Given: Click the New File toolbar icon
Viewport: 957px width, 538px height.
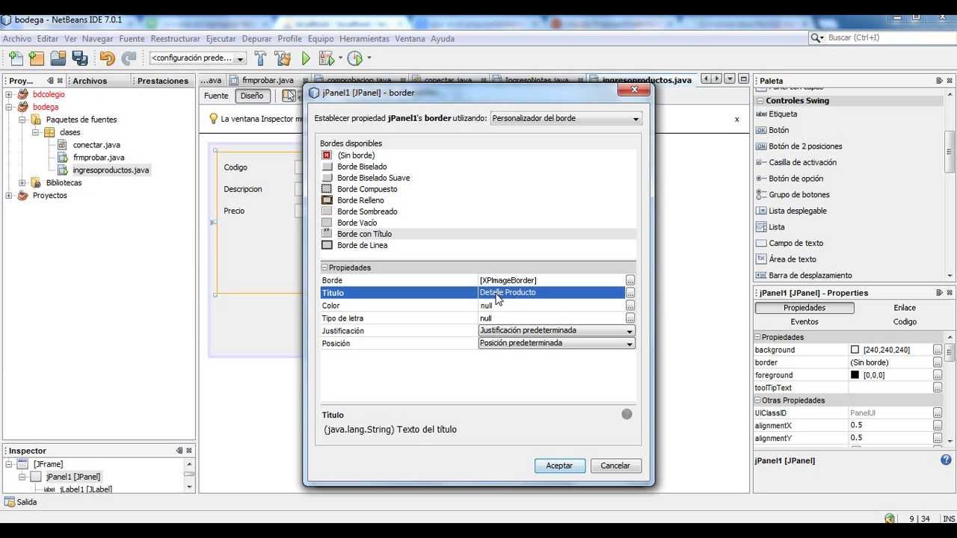Looking at the screenshot, I should [16, 58].
